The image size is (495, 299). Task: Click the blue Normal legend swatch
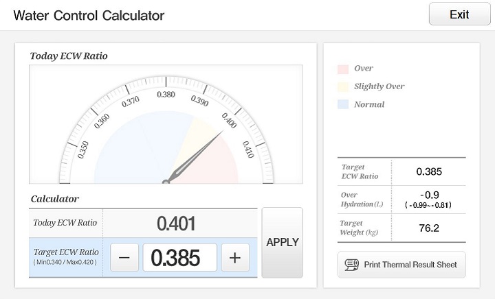[x=342, y=104]
